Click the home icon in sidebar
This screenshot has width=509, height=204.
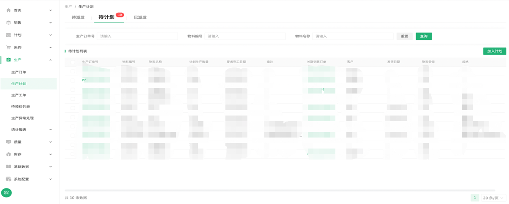(x=9, y=10)
